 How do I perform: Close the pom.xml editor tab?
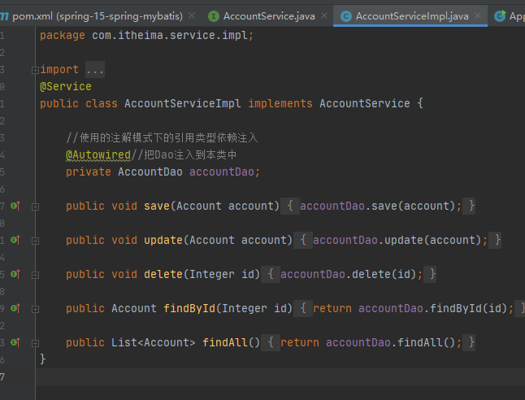pos(191,15)
